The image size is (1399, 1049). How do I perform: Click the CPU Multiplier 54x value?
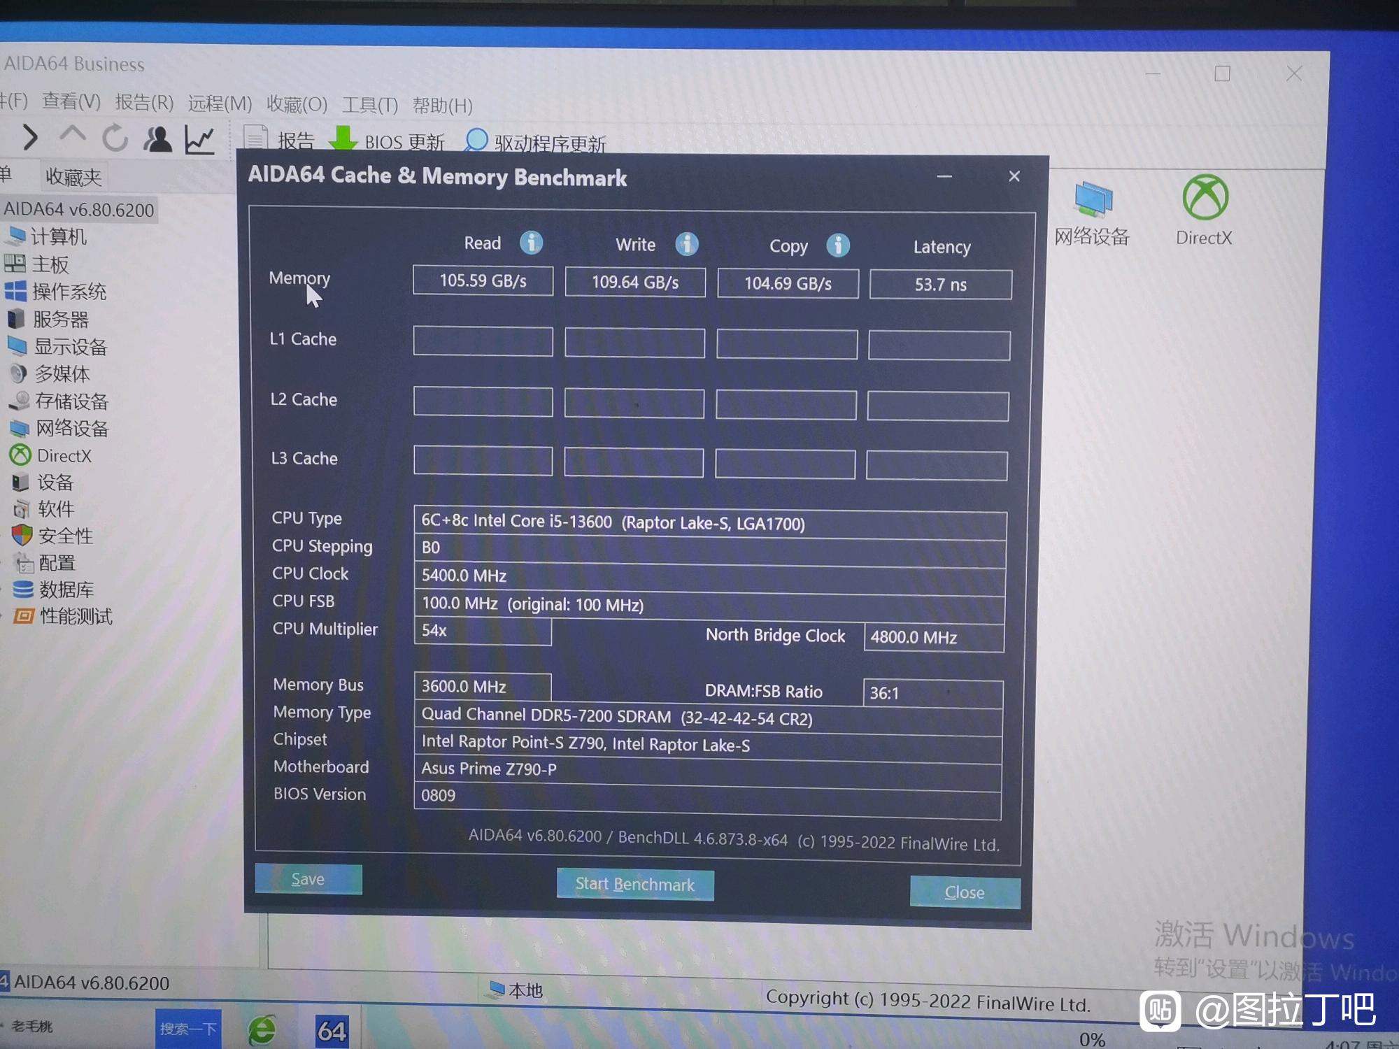pyautogui.click(x=483, y=631)
